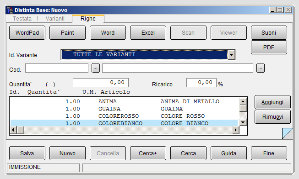The height and width of the screenshot is (179, 299).
Task: Click the Cancella button
Action: point(108,153)
